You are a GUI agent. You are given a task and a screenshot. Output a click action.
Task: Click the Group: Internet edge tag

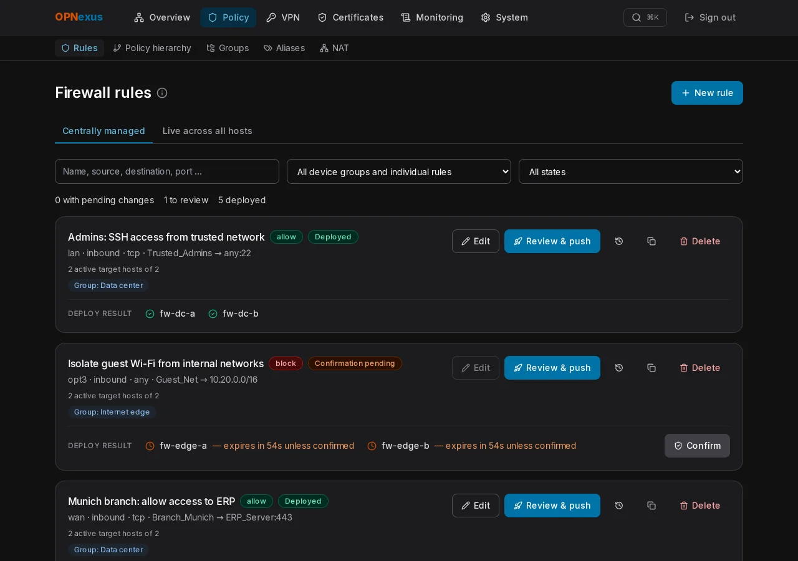tap(112, 412)
